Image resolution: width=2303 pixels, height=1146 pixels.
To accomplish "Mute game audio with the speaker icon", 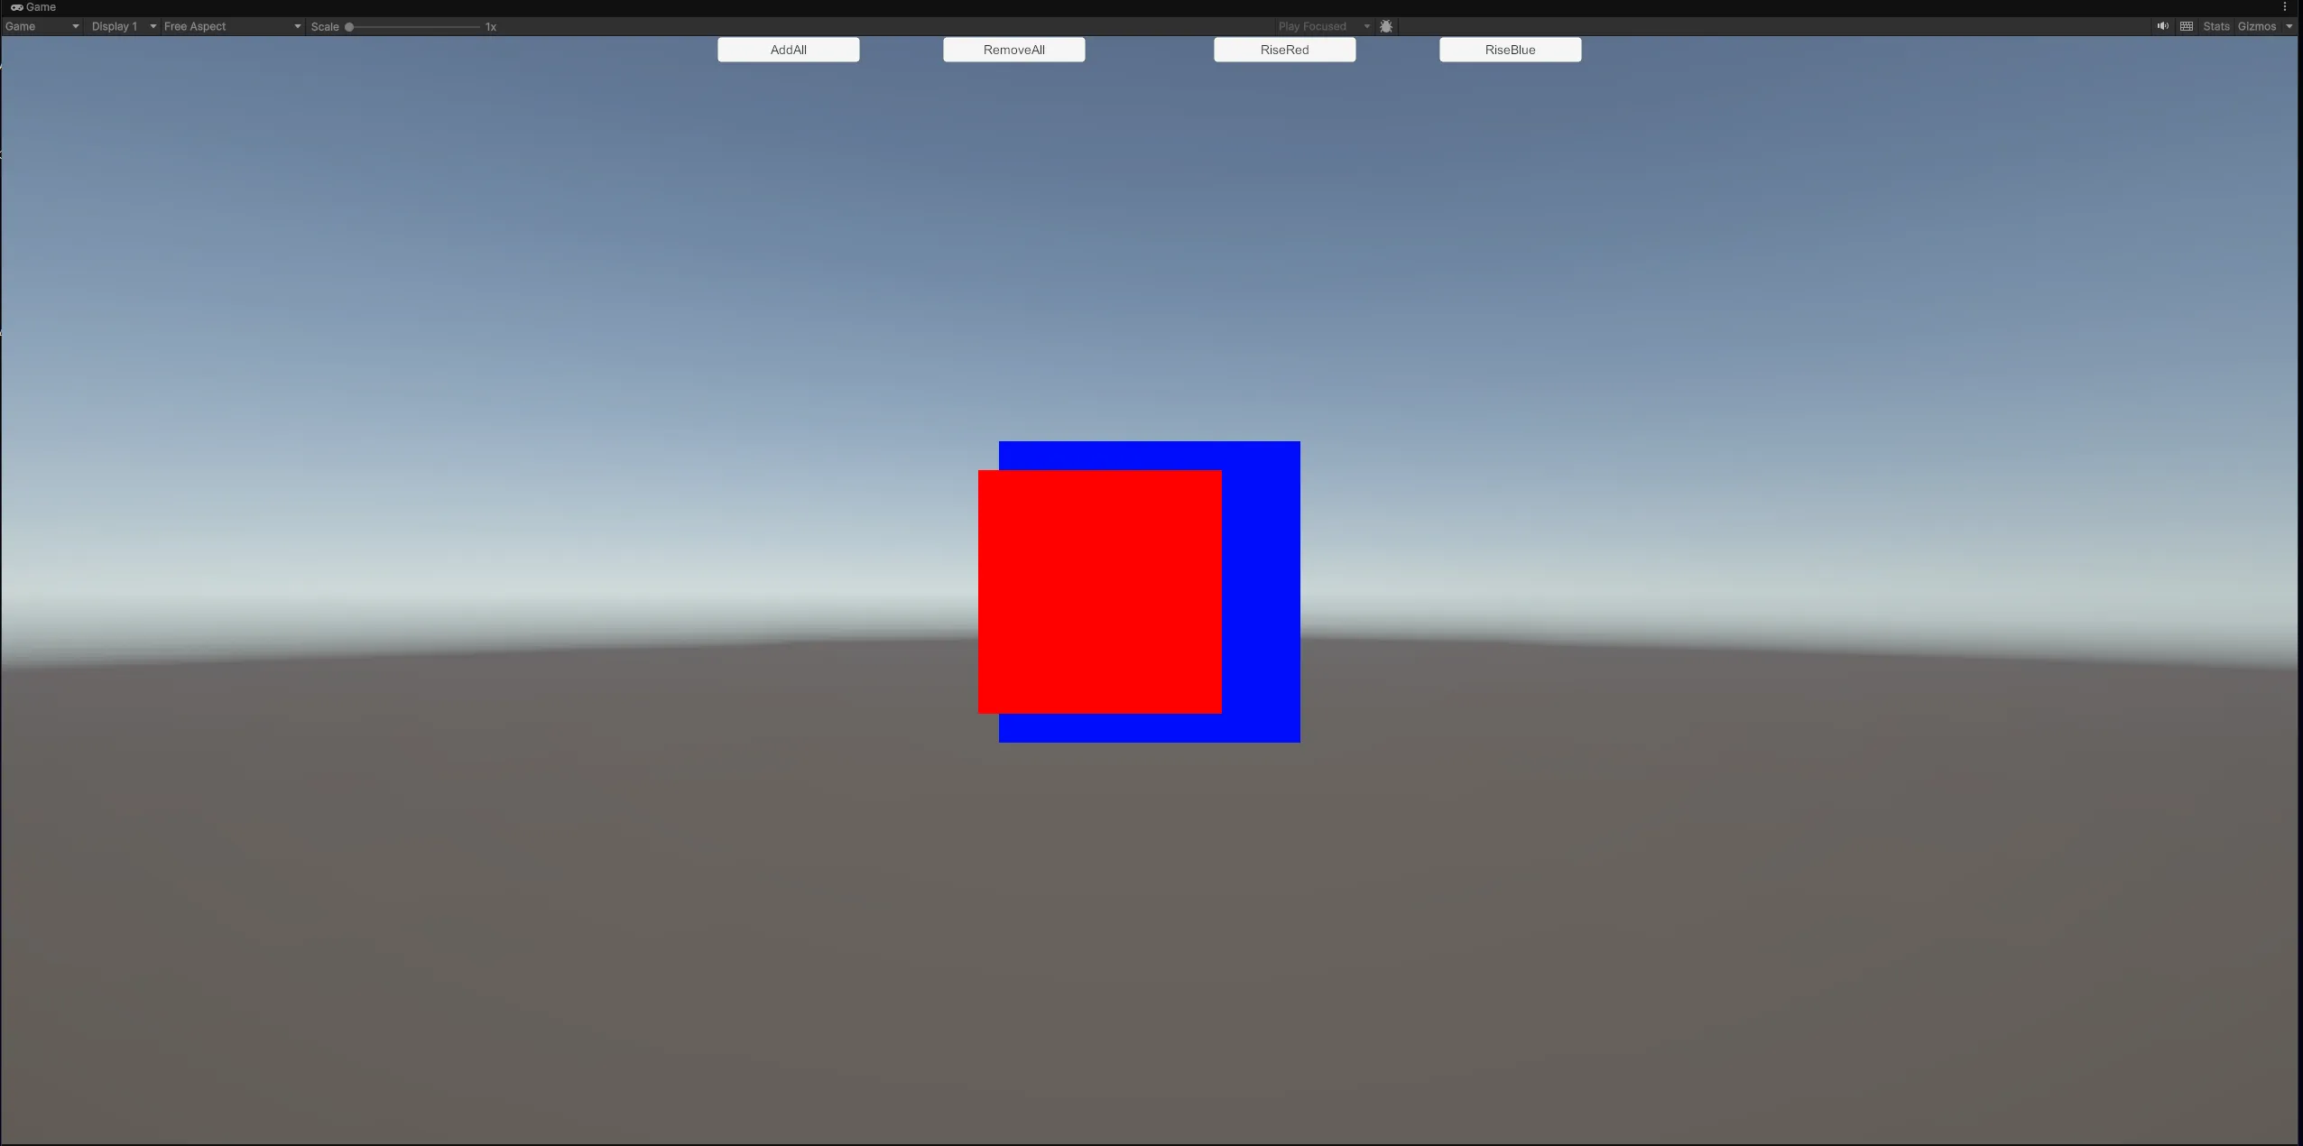I will 2162,26.
